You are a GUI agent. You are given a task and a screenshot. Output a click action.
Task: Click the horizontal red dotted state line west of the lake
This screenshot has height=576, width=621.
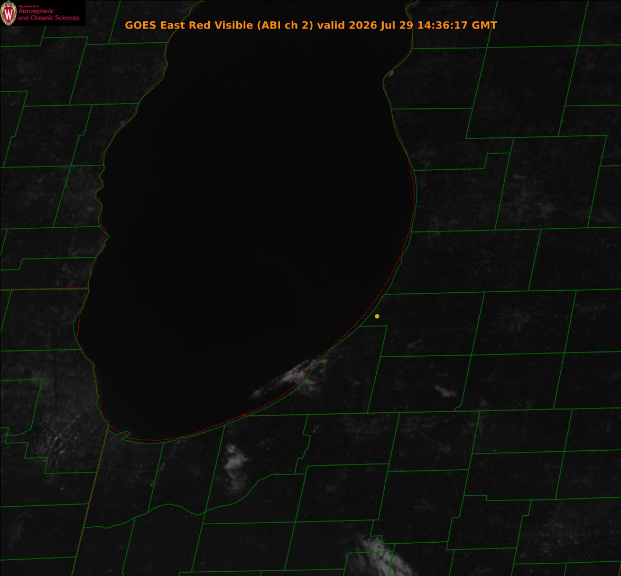(x=43, y=289)
